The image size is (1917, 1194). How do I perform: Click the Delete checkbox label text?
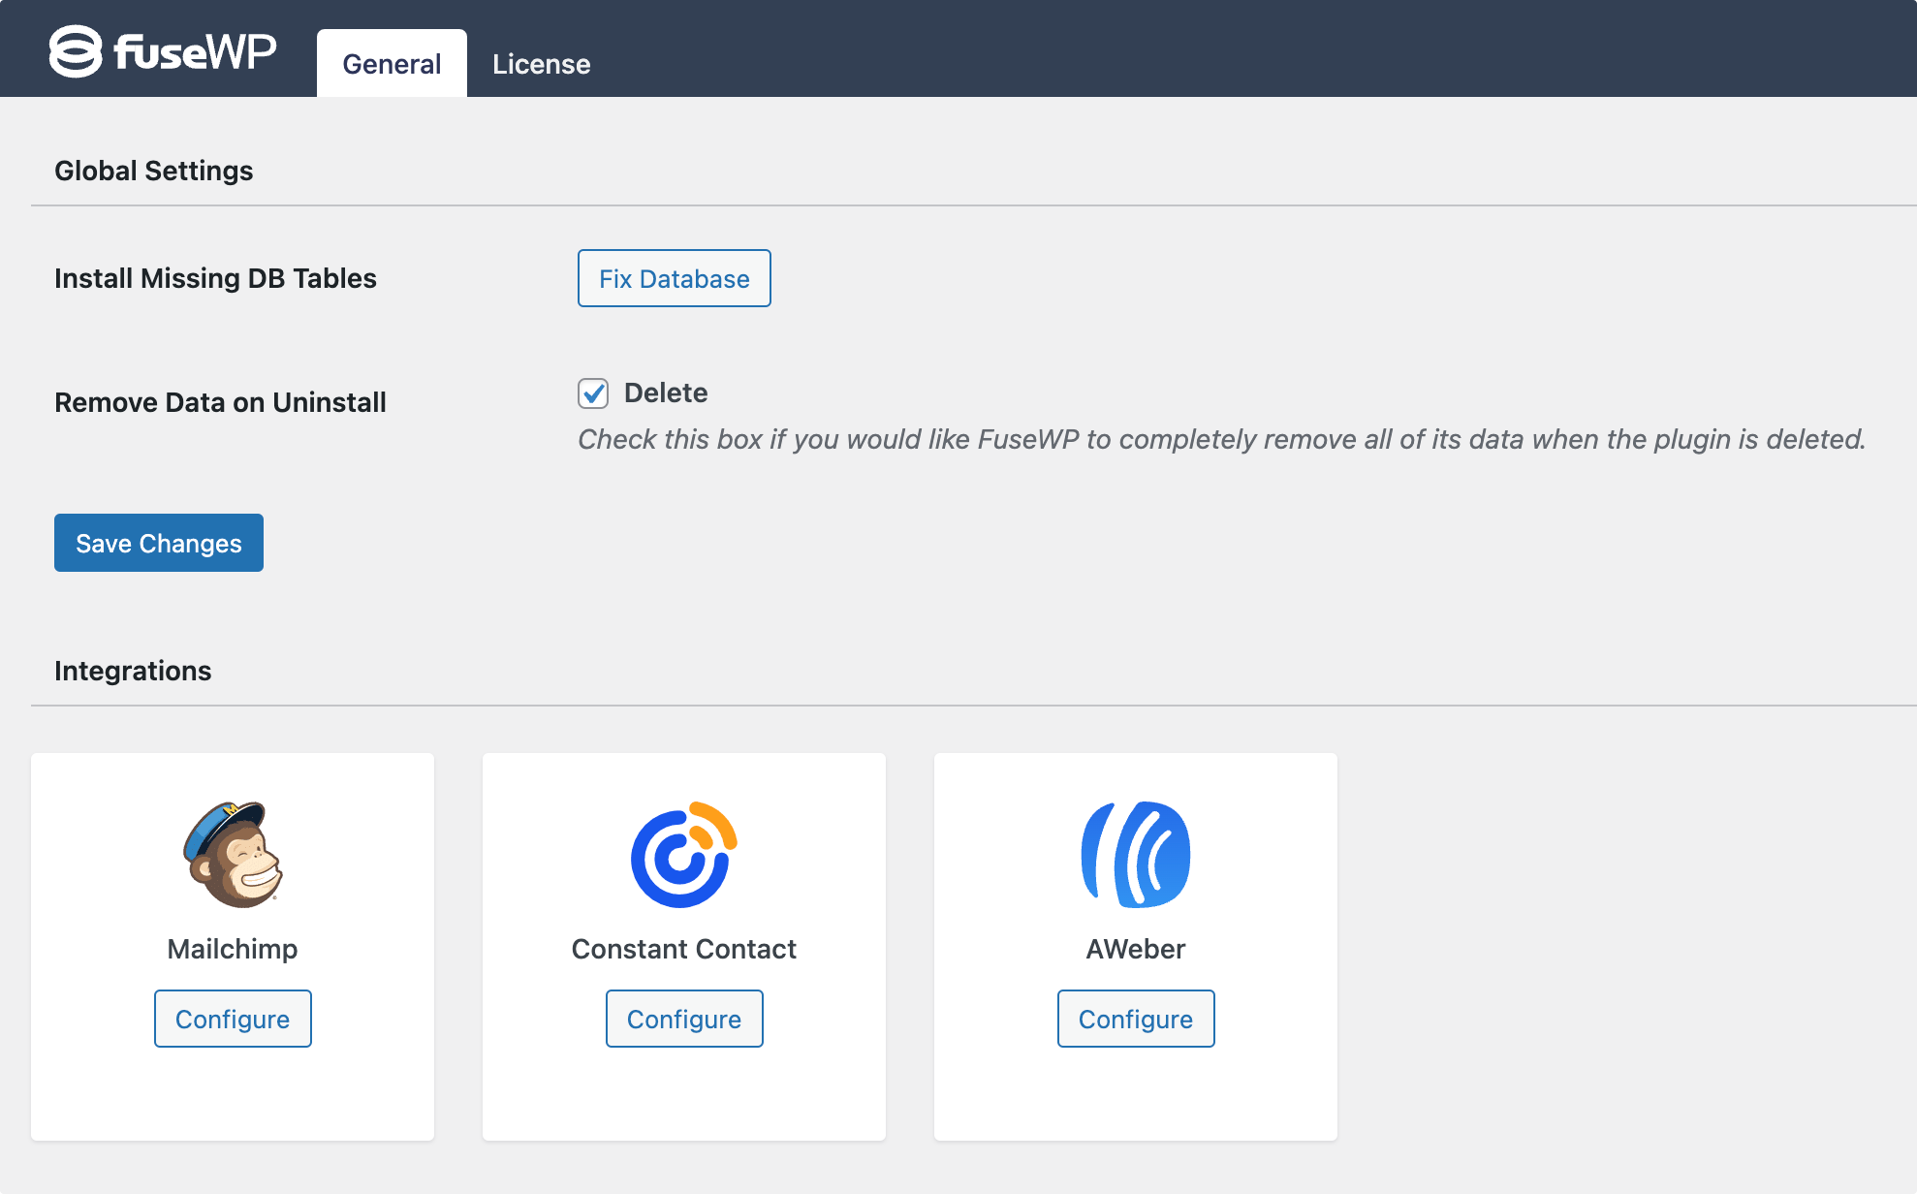[666, 393]
